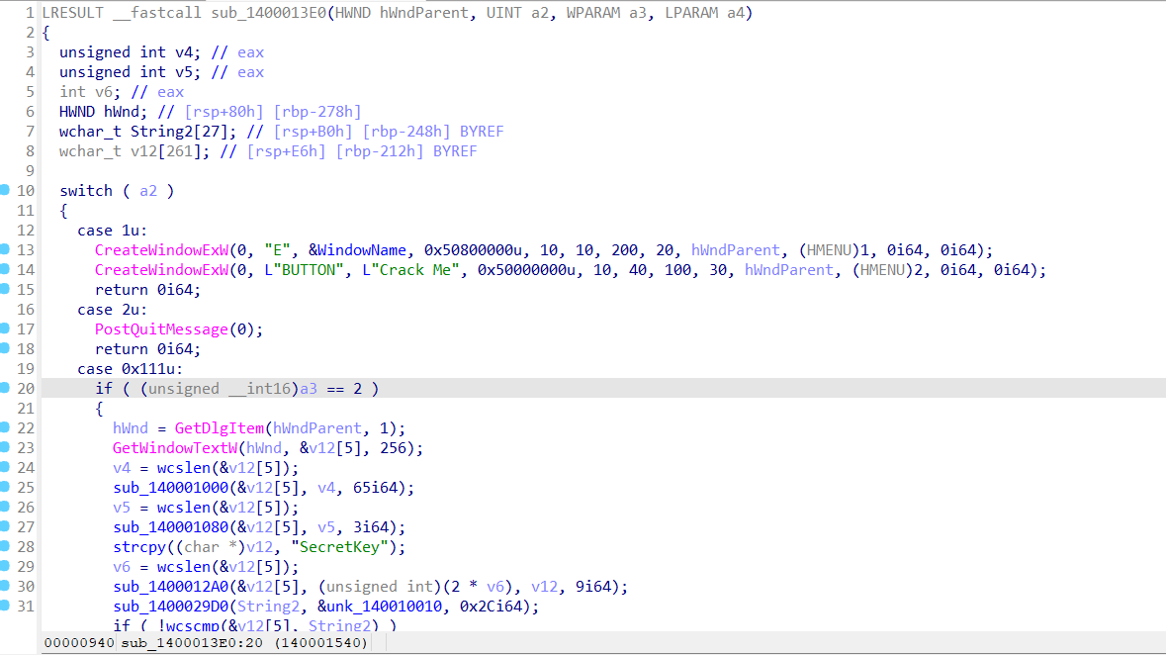
Task: Toggle breakpoint dot on line 10
Action: (x=5, y=191)
